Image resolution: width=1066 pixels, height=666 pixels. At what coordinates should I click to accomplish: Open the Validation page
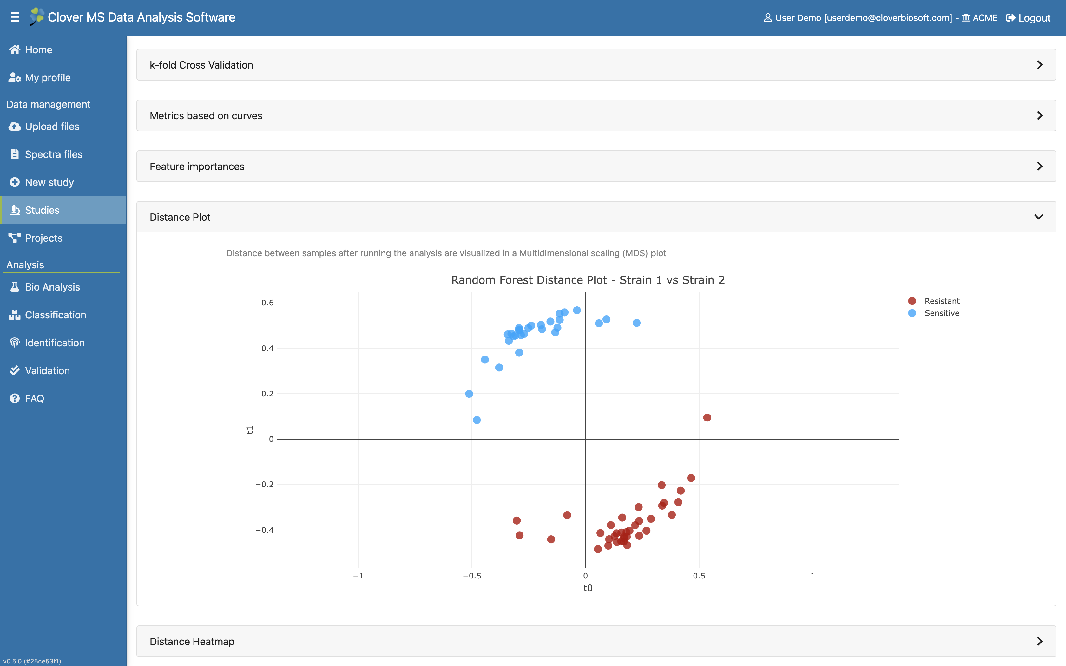[63, 370]
